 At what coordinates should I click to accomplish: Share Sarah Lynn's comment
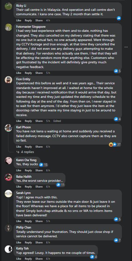point(39,221)
